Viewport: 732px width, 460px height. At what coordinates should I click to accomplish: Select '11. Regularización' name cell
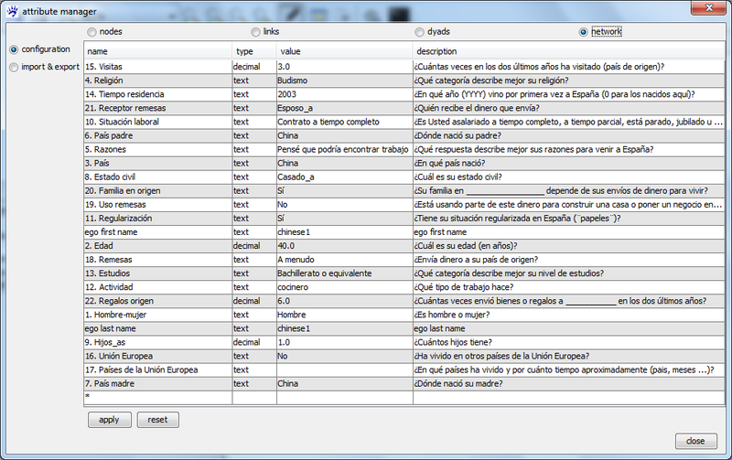point(157,218)
